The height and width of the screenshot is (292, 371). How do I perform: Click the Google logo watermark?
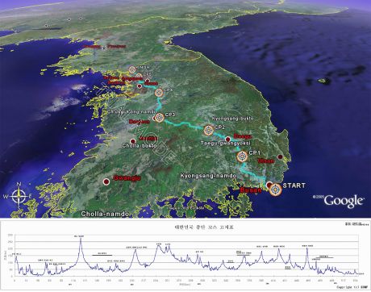(344, 201)
